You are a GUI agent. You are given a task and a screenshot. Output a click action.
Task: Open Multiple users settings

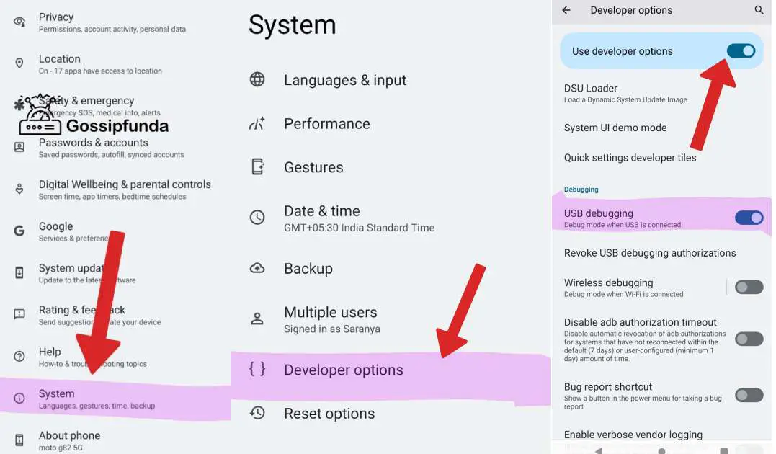391,319
